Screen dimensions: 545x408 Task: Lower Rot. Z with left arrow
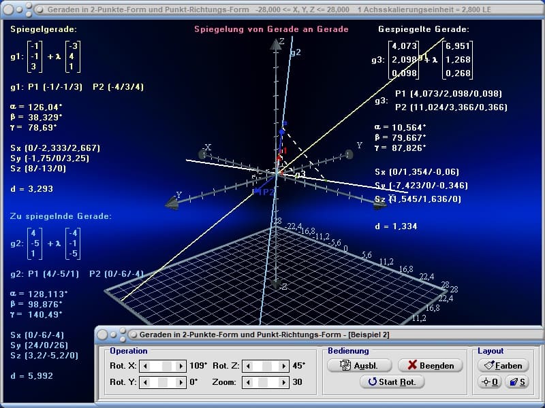click(x=249, y=366)
